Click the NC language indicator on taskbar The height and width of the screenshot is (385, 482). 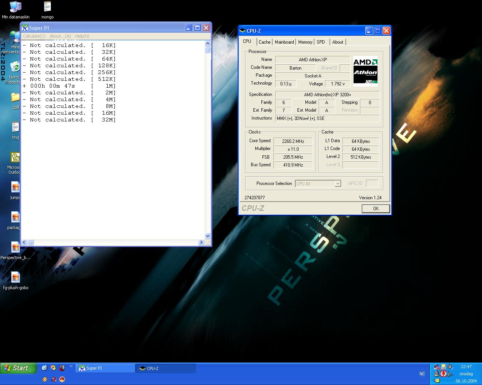pyautogui.click(x=422, y=374)
